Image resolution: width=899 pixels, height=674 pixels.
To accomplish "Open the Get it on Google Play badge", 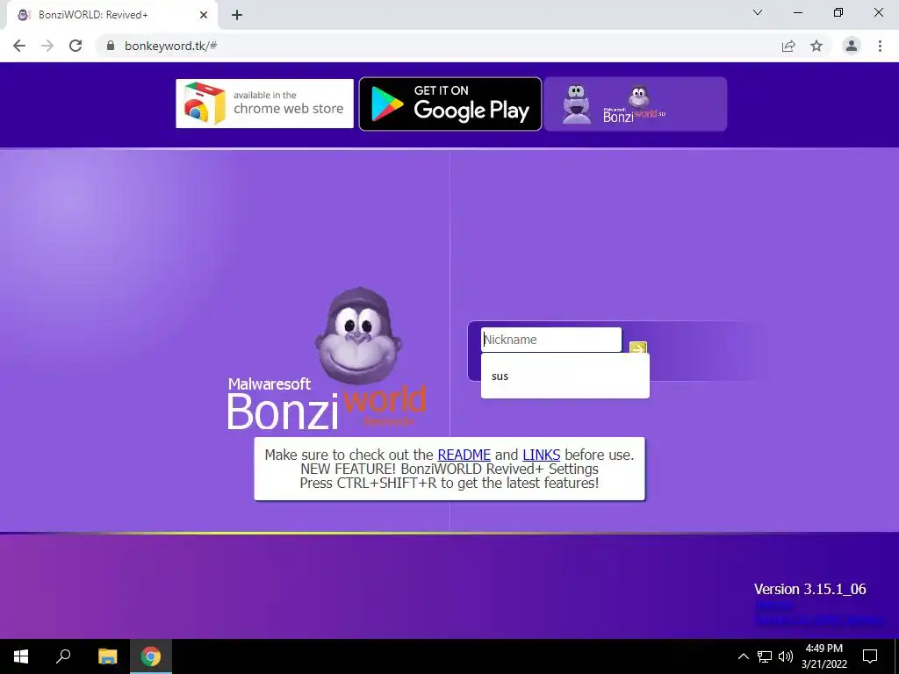I will (450, 104).
